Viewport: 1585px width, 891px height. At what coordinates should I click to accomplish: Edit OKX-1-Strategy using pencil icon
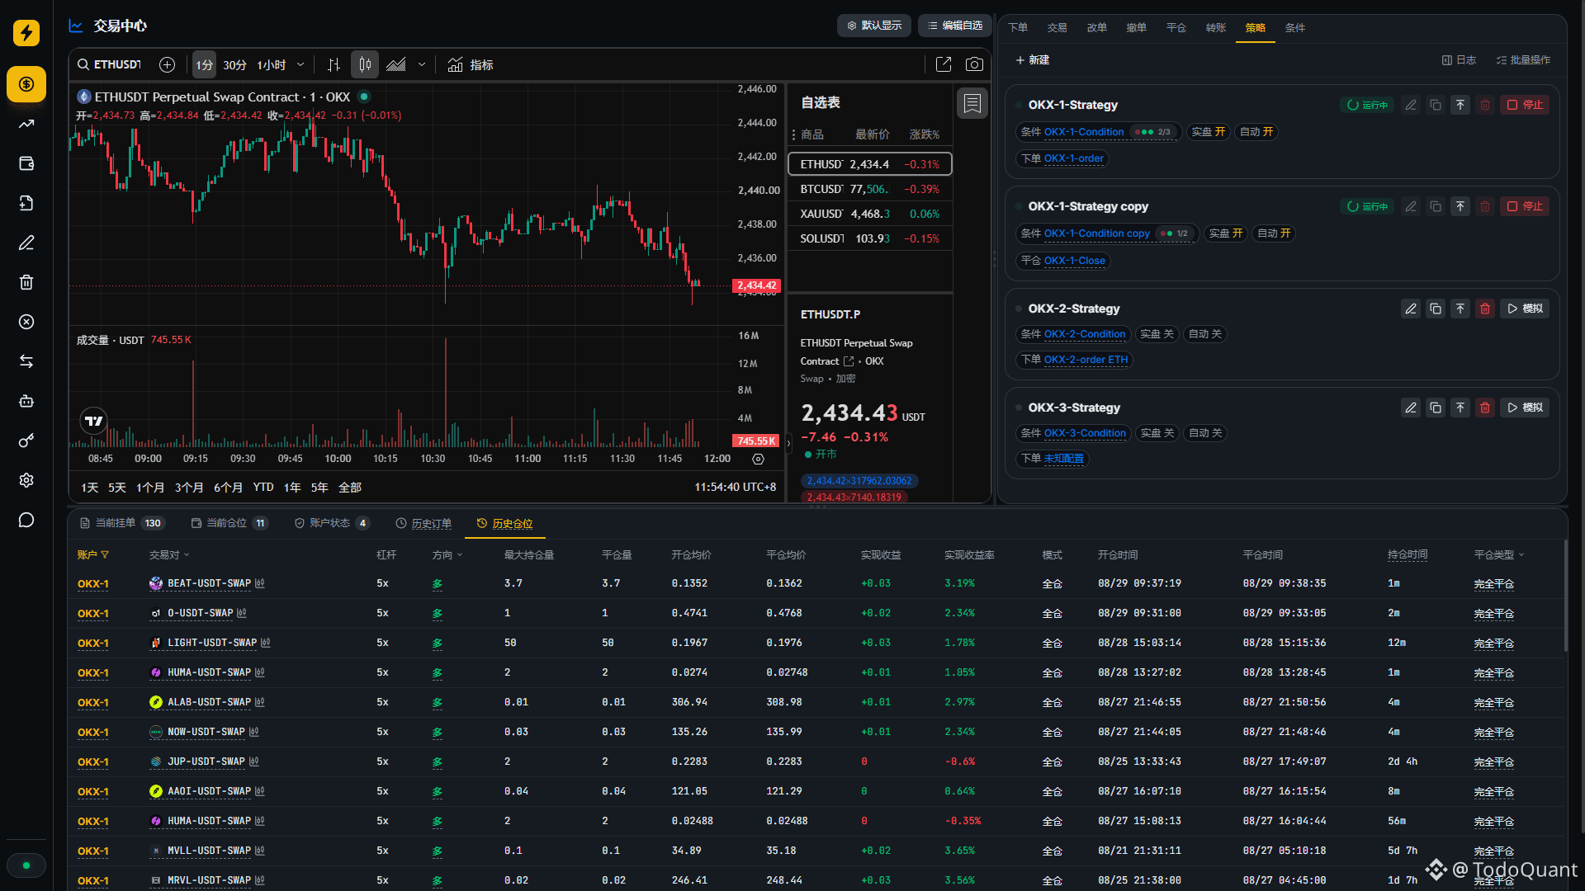click(x=1411, y=105)
